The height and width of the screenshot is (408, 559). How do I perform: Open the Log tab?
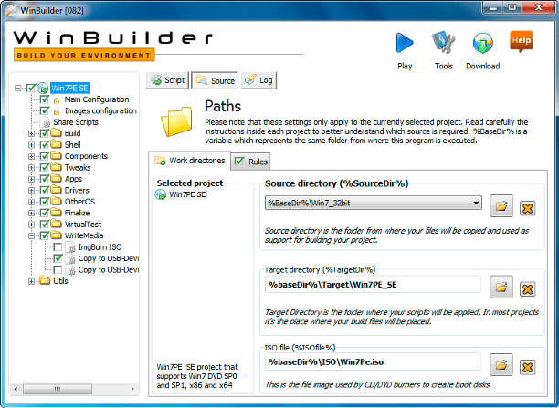pyautogui.click(x=258, y=80)
